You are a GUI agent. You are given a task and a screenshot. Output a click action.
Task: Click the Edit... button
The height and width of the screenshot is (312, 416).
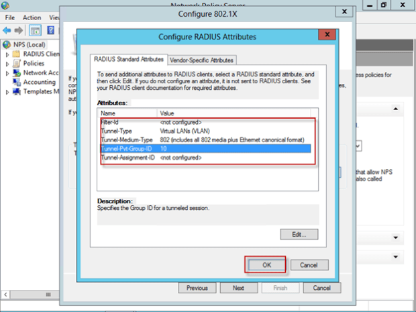[x=299, y=234]
